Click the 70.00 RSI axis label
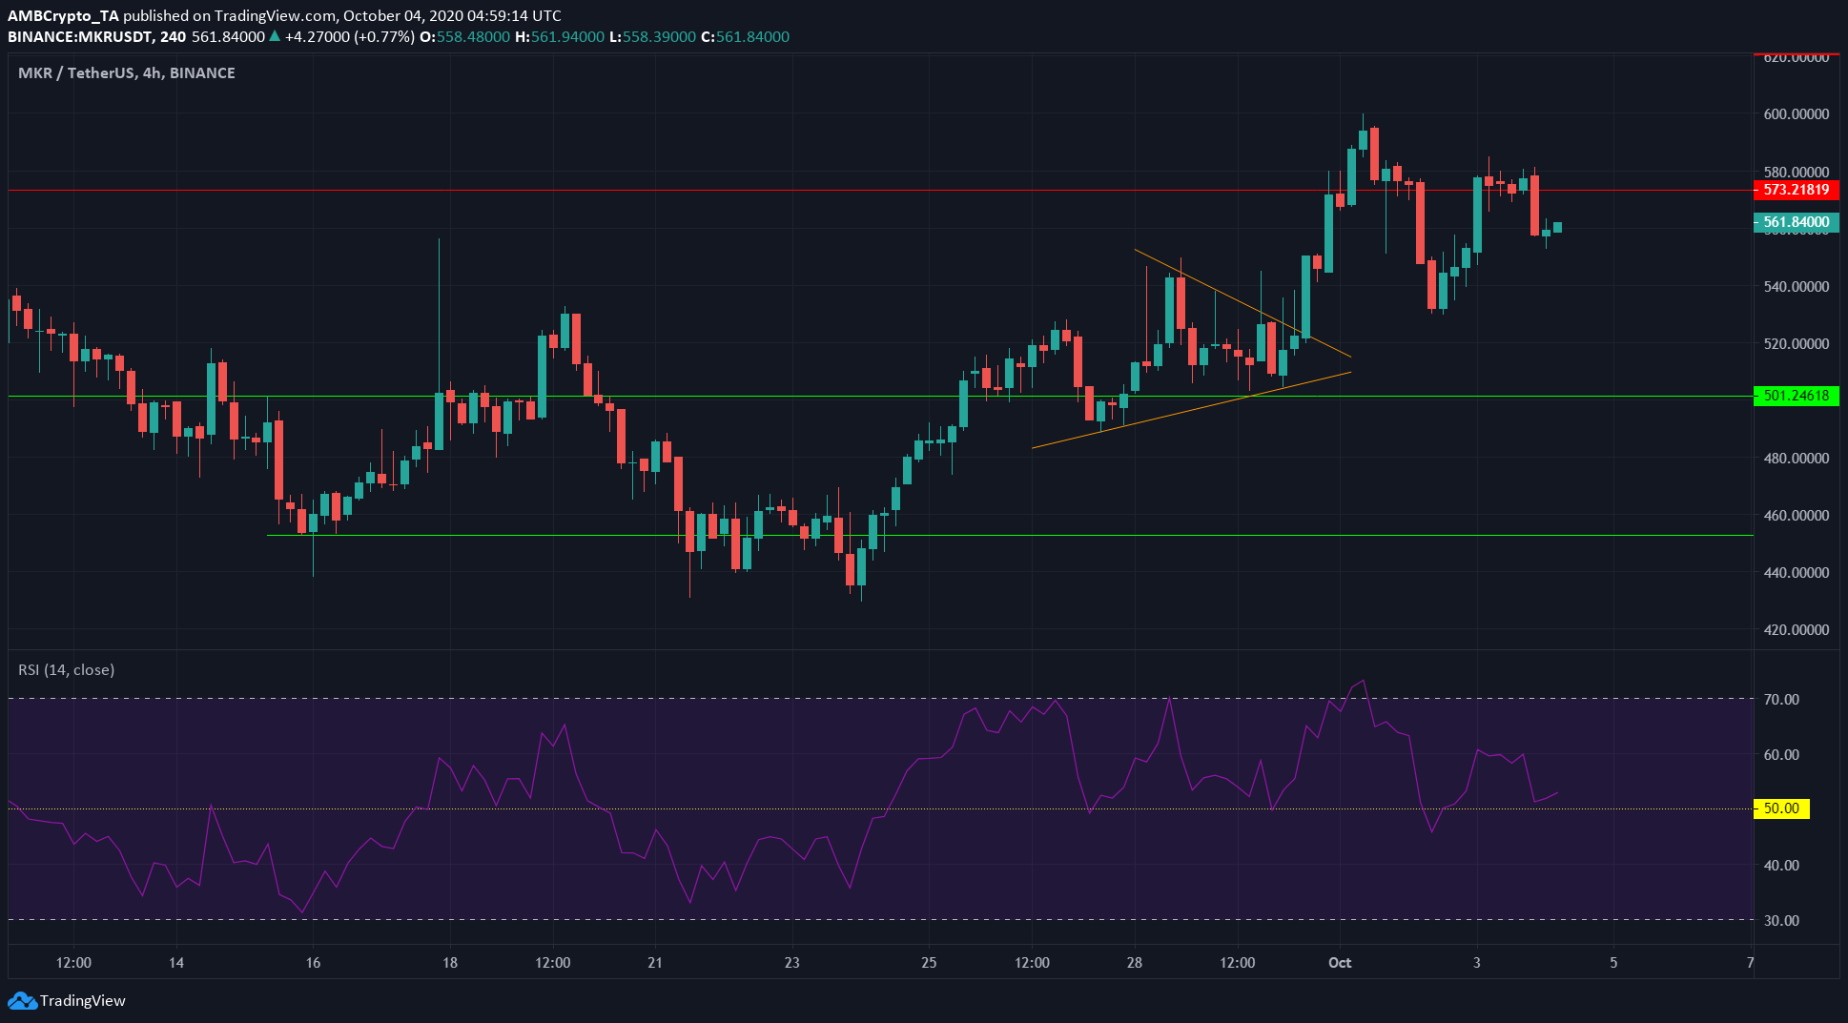1848x1023 pixels. [1781, 699]
